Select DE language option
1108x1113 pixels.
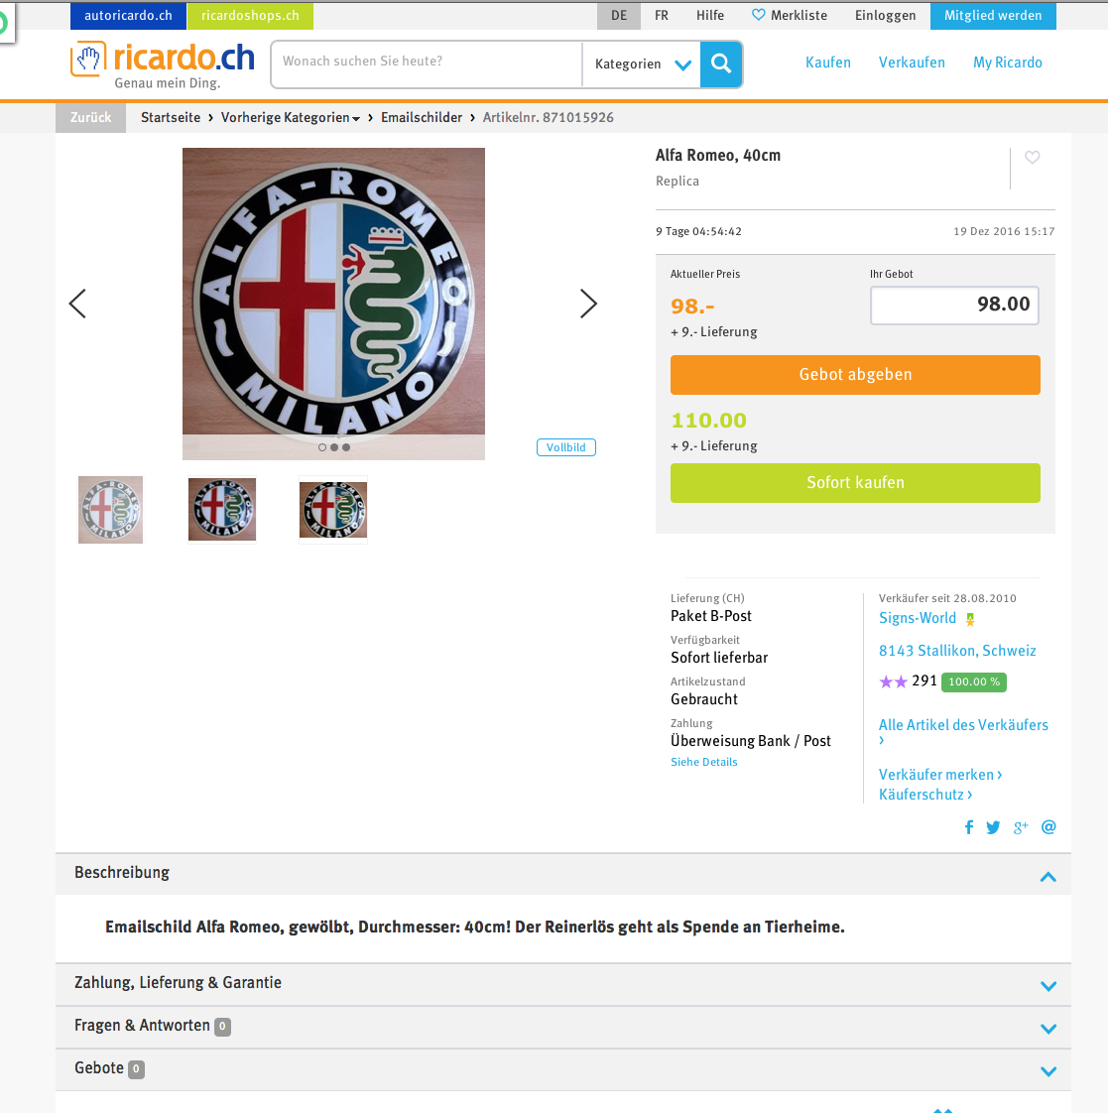pos(619,16)
